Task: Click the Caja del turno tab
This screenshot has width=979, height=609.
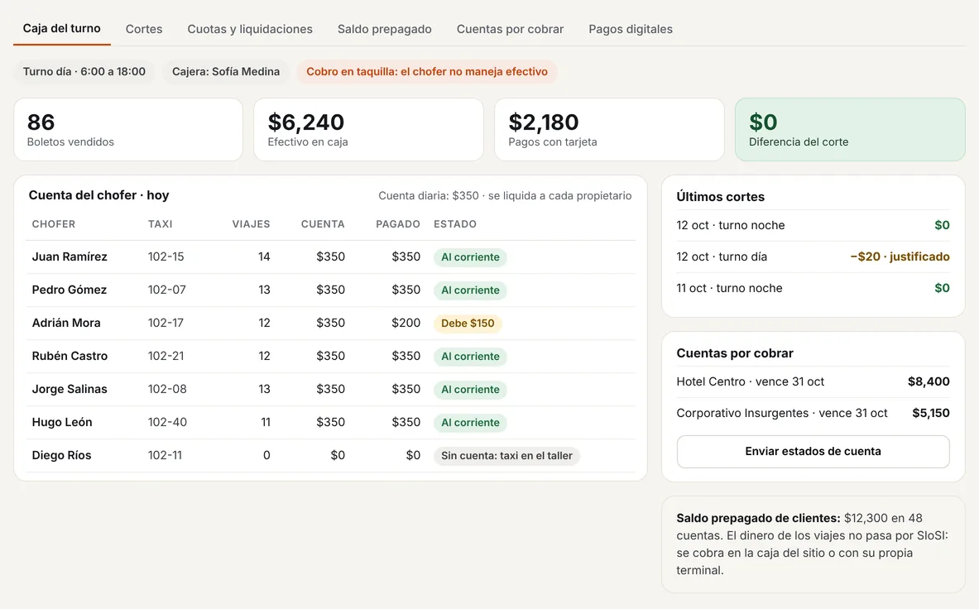Action: pyautogui.click(x=62, y=29)
